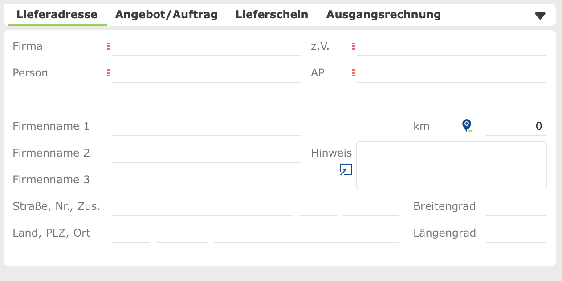Click the Firmenname 1 input field

[207, 126]
